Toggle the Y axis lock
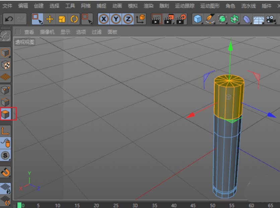Image resolution: width=280 pixels, height=208 pixels. pyautogui.click(x=116, y=19)
